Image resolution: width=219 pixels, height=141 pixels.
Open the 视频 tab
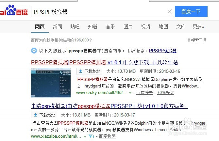(145, 26)
